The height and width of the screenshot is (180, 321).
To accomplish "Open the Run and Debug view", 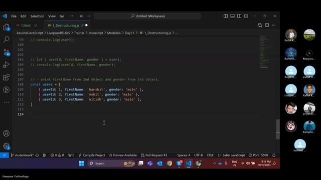I will coord(7,64).
